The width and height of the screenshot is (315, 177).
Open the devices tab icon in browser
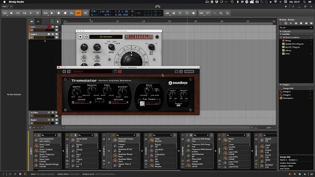coord(281,23)
